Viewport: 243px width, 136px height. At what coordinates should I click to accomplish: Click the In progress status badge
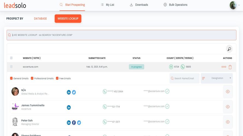pos(136,67)
